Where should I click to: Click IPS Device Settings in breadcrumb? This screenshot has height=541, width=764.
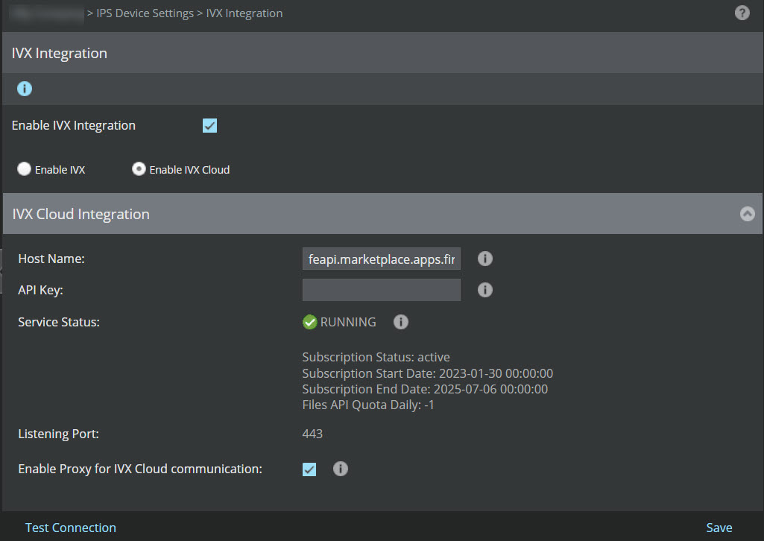point(145,13)
